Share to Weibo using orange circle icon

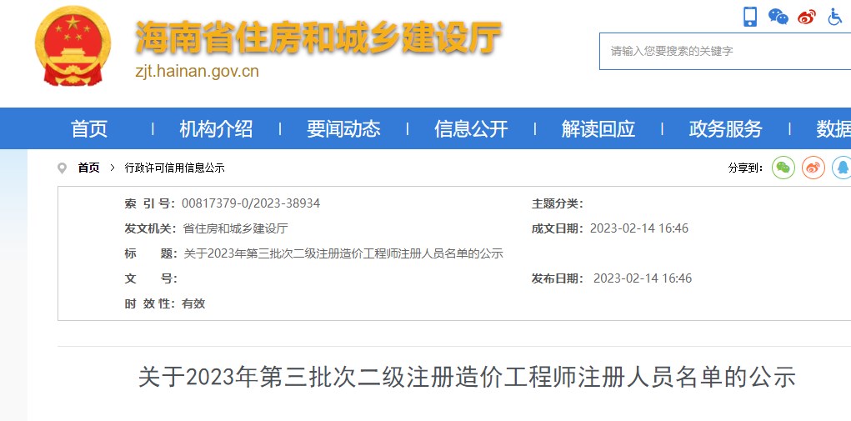813,168
